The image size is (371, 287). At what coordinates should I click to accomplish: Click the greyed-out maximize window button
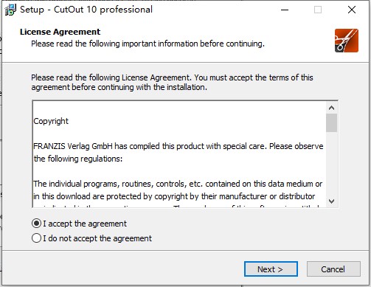click(318, 10)
